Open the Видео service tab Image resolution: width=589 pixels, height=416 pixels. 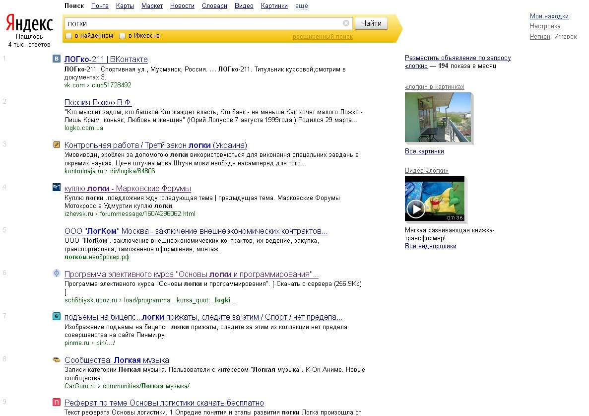pyautogui.click(x=244, y=6)
